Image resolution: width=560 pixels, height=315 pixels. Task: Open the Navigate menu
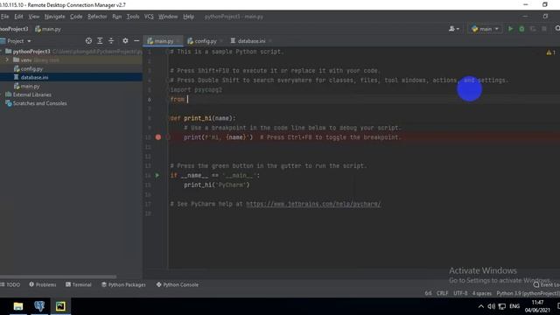[x=54, y=17]
